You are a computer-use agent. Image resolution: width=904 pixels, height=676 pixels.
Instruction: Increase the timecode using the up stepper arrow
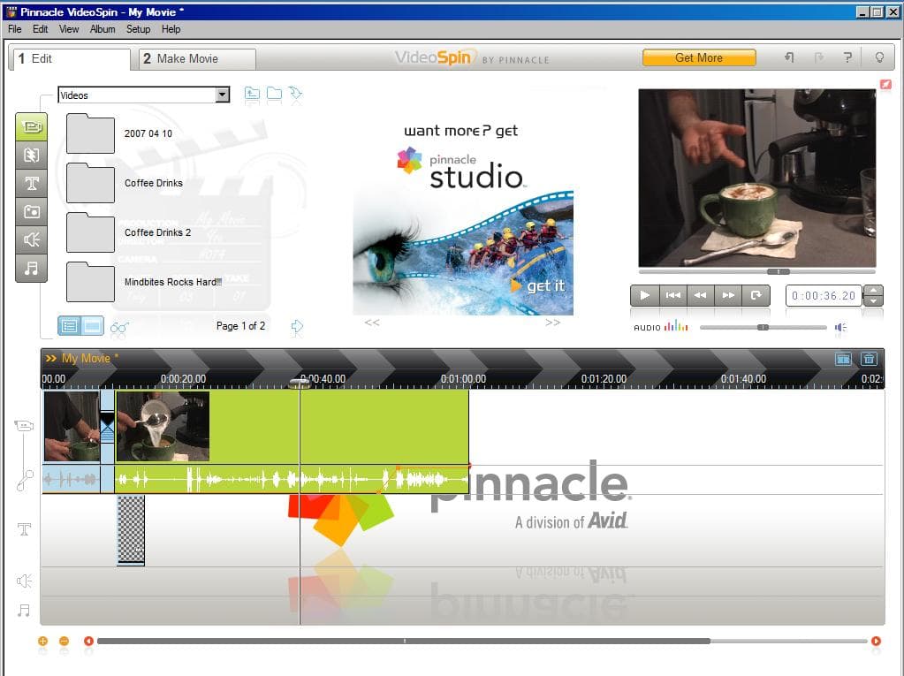coord(873,291)
